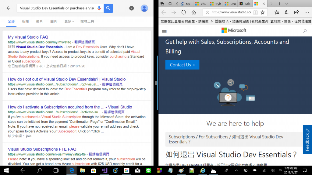Open the Feedback side tab
The image size is (312, 175).
pos(307,139)
